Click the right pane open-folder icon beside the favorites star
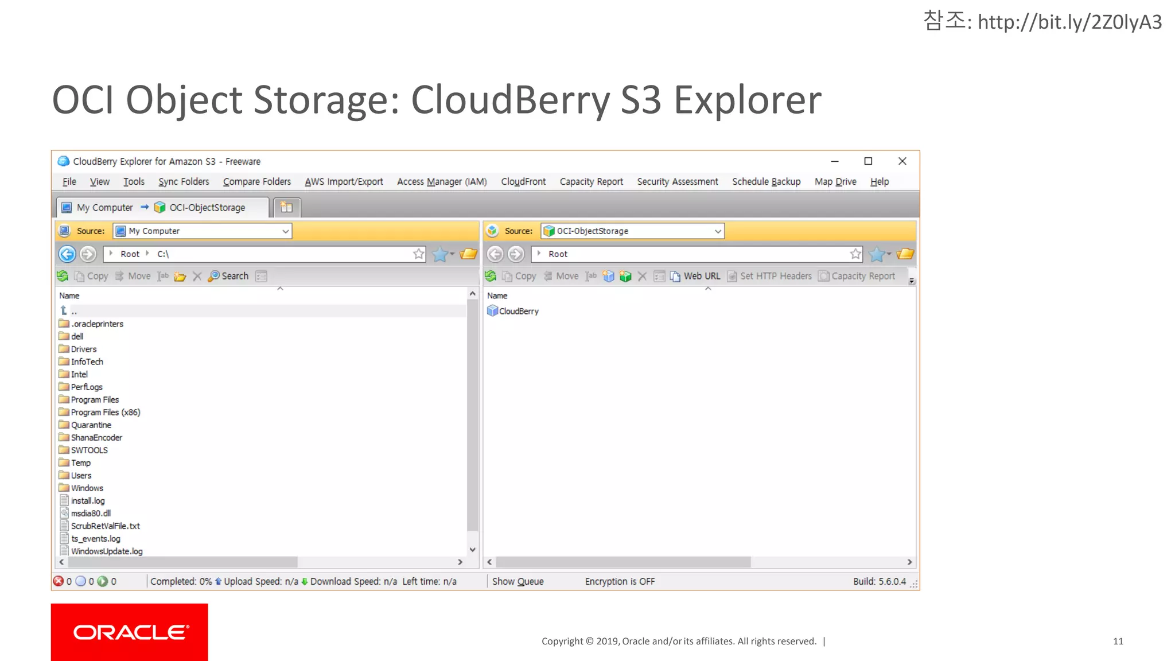 pyautogui.click(x=905, y=254)
